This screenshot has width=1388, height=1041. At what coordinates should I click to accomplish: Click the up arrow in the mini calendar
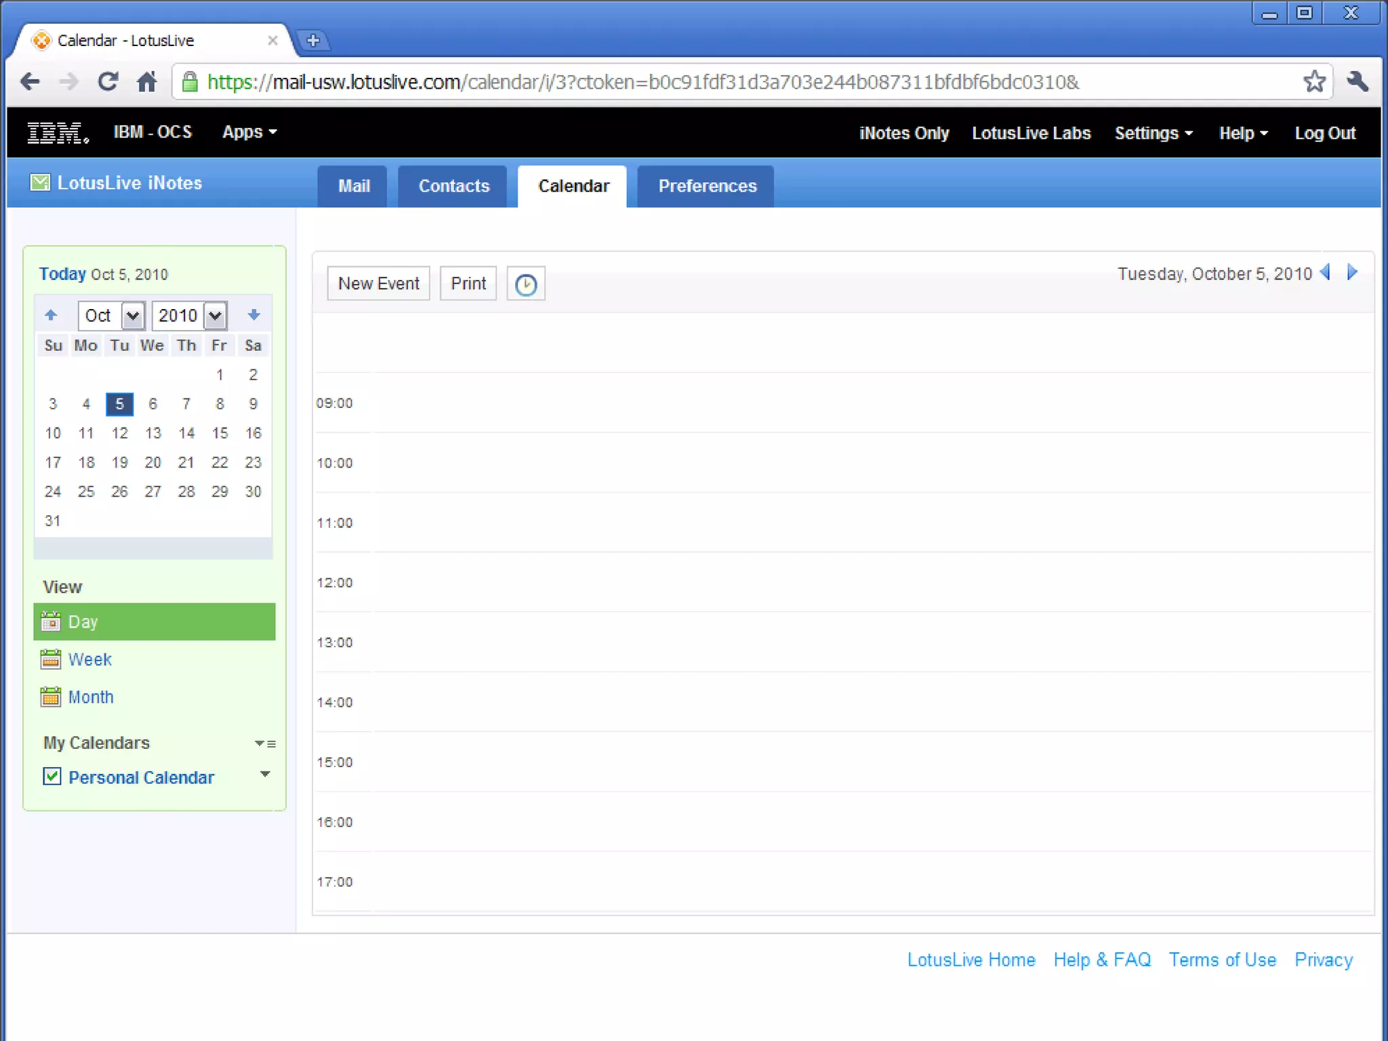point(51,315)
